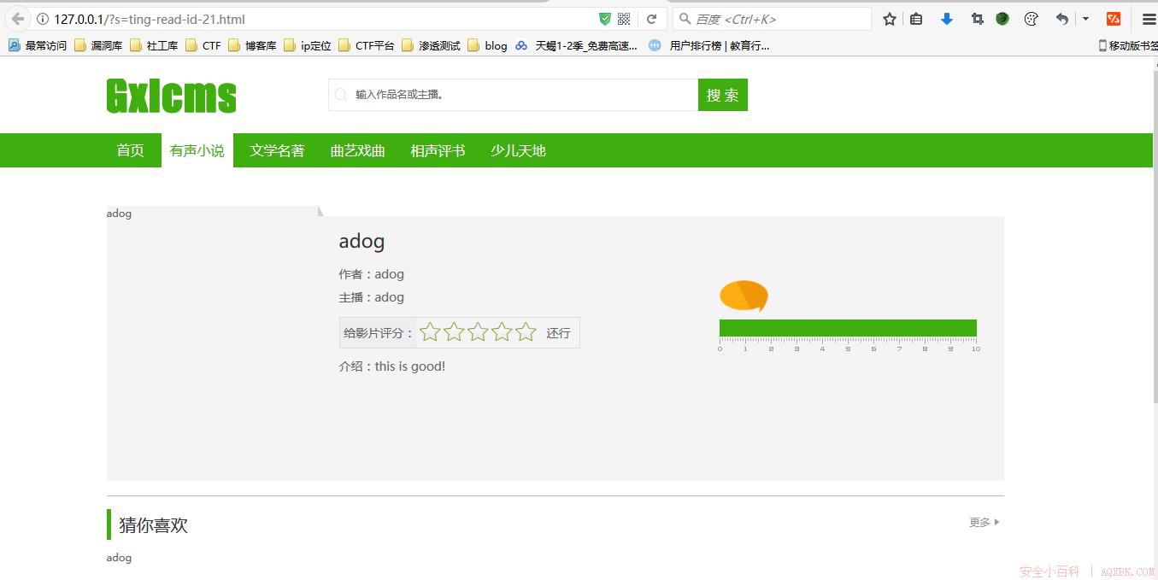Screen dimensions: 1158x580
Task: Rate three stars in 给影片评分
Action: coord(478,331)
